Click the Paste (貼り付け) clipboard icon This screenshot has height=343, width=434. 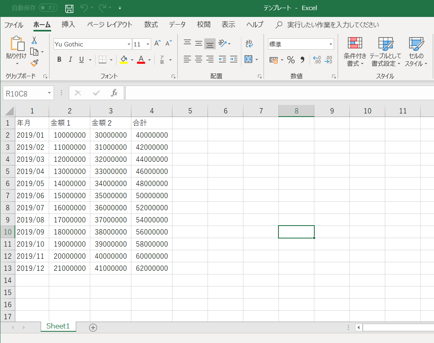coord(17,44)
